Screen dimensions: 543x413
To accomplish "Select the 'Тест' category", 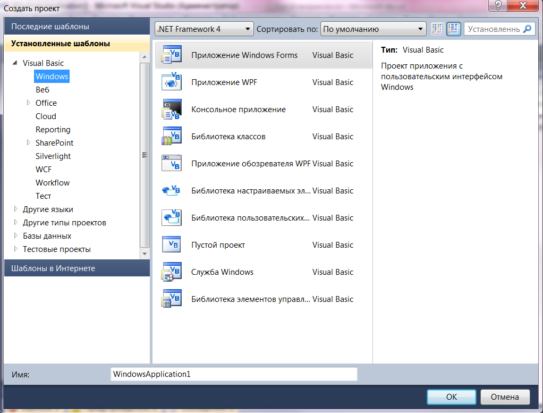I will coord(43,196).
